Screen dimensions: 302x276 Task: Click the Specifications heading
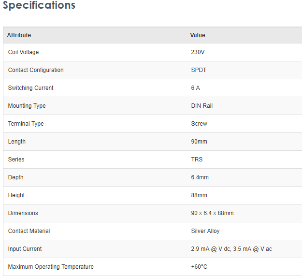coord(39,6)
